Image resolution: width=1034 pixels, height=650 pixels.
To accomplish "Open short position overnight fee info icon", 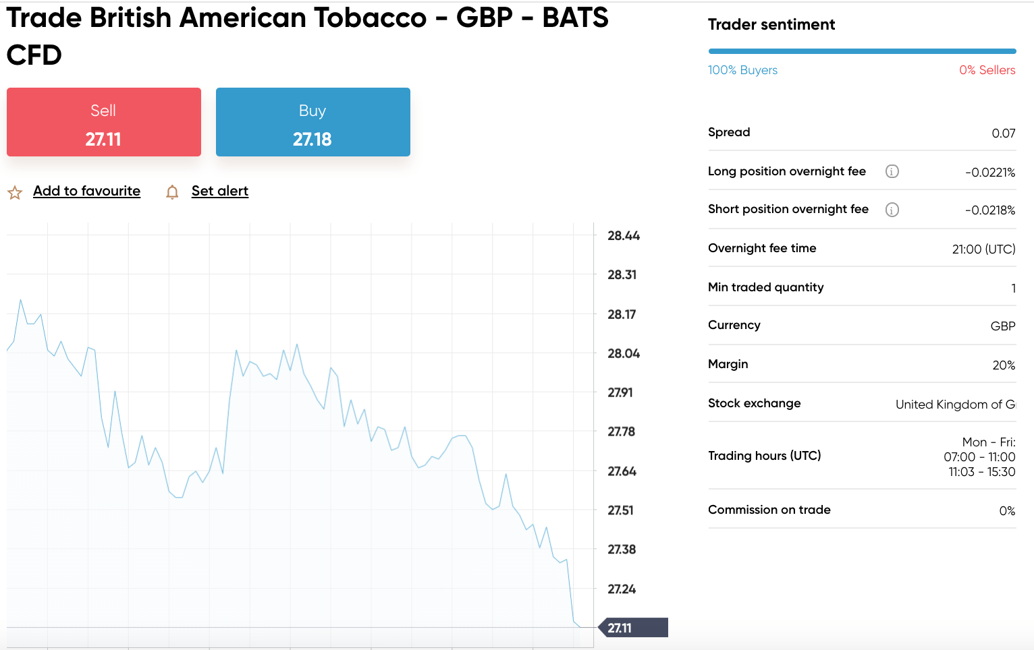I will click(892, 210).
